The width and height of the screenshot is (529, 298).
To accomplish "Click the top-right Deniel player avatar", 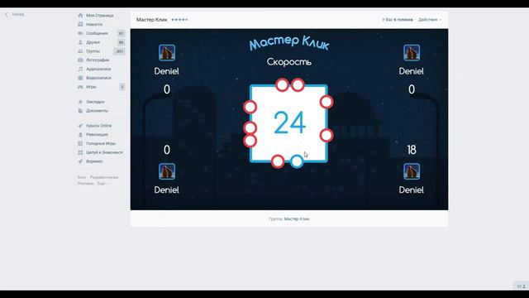I will point(412,53).
